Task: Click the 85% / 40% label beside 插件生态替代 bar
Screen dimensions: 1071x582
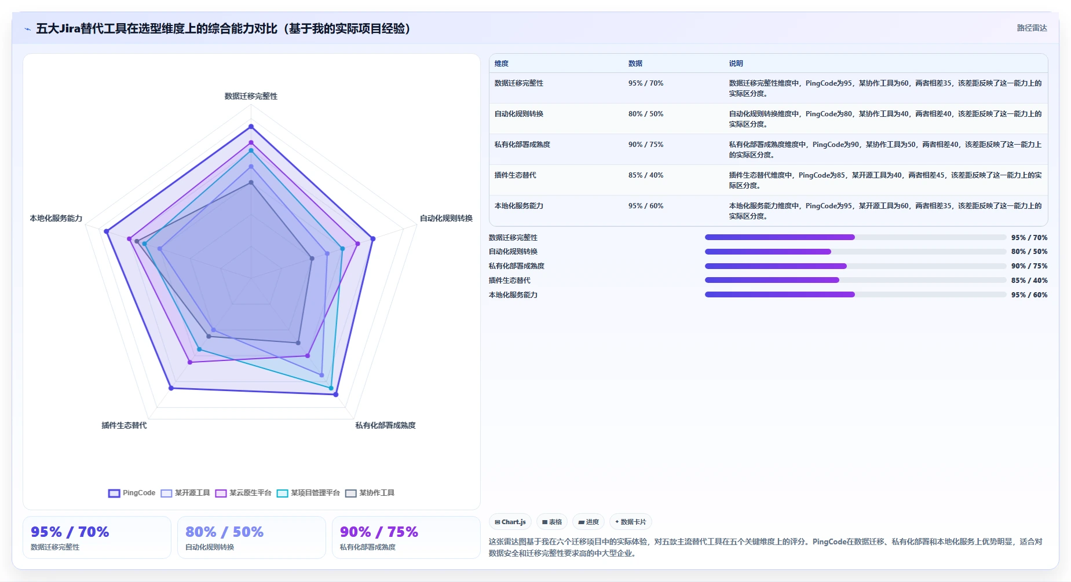Action: [1029, 281]
